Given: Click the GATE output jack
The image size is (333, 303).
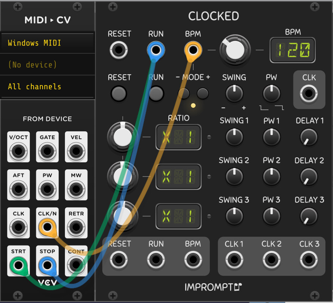Looking at the screenshot, I should 47,151.
